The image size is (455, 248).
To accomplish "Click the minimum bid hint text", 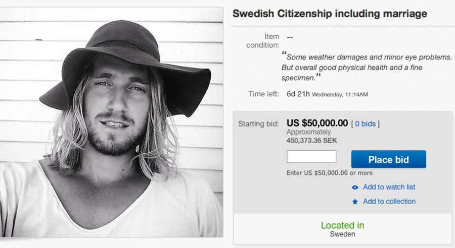I will (x=329, y=173).
